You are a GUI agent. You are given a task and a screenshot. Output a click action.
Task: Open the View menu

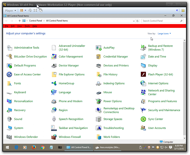tap(20, 26)
